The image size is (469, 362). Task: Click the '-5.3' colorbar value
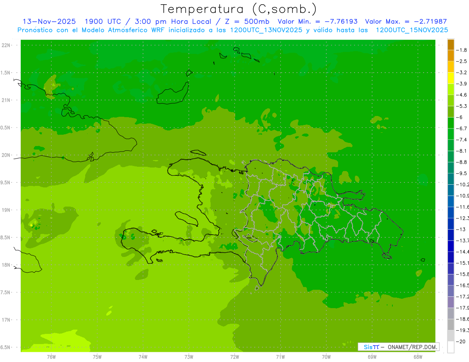point(462,106)
